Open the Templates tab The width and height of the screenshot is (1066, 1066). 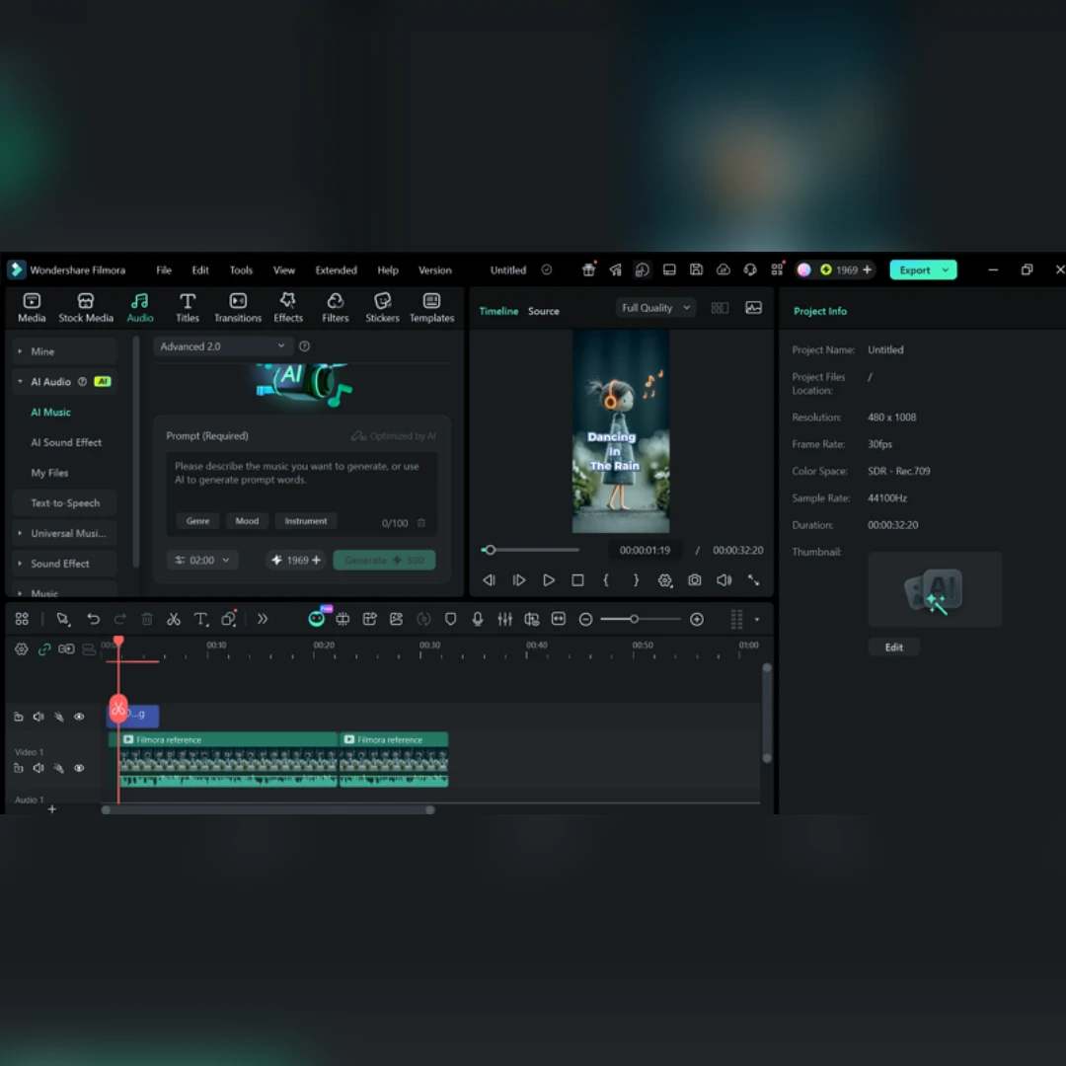pos(431,307)
